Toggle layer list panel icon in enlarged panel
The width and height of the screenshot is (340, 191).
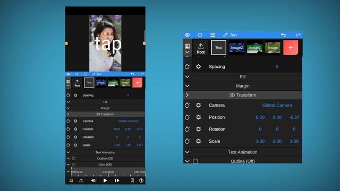187,46
